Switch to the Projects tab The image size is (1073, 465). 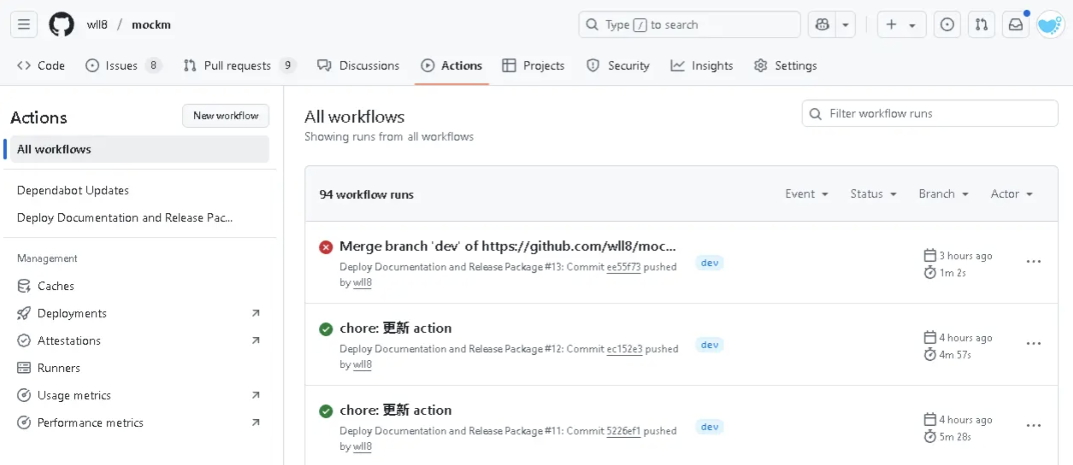click(533, 65)
